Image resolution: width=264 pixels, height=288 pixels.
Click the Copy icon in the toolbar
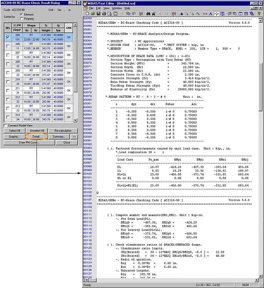128,13
